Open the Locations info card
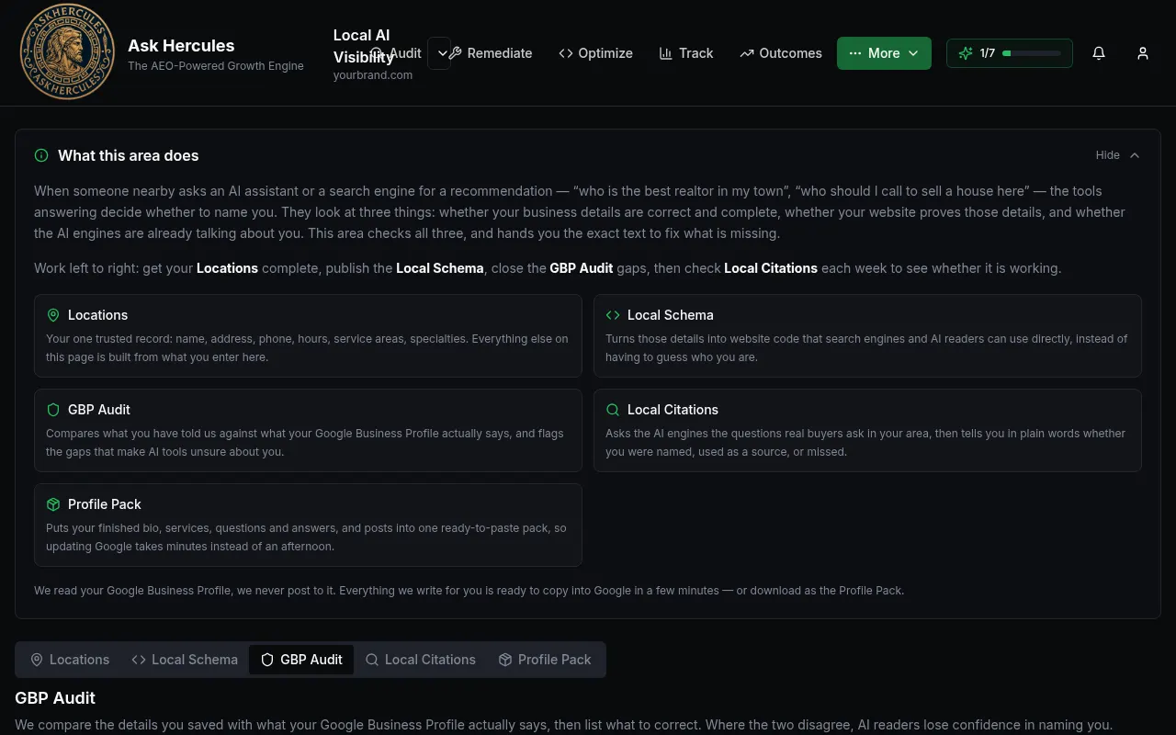The height and width of the screenshot is (735, 1176). click(x=308, y=336)
